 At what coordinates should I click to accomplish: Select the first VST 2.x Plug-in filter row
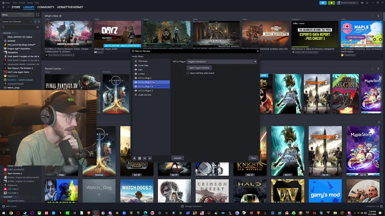(151, 78)
